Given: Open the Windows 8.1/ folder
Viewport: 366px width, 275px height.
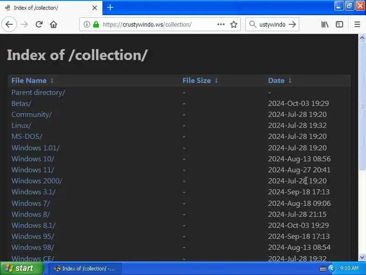Looking at the screenshot, I should click(x=33, y=225).
